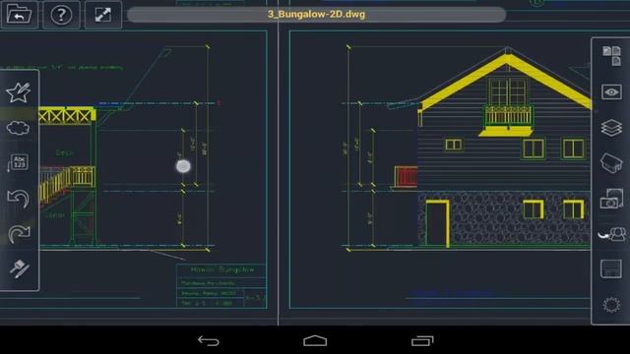Open the layers stack panel

tap(611, 128)
